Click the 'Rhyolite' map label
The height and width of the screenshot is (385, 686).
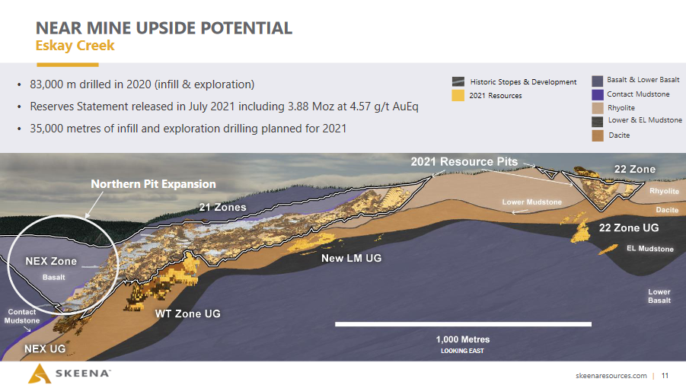664,191
